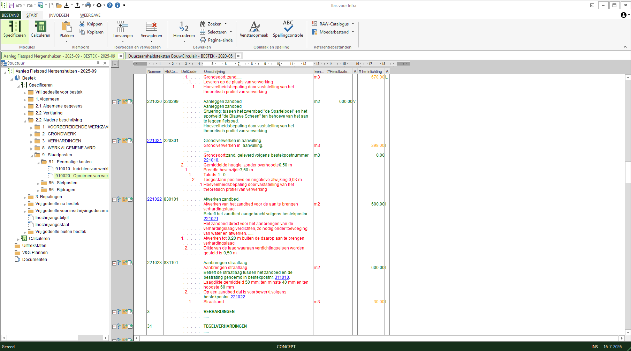Screen dimensions: 631x351
Task: Expand the 95 Stelposten node
Action: pyautogui.click(x=38, y=183)
